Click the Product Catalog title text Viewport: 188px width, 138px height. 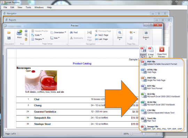point(82,64)
